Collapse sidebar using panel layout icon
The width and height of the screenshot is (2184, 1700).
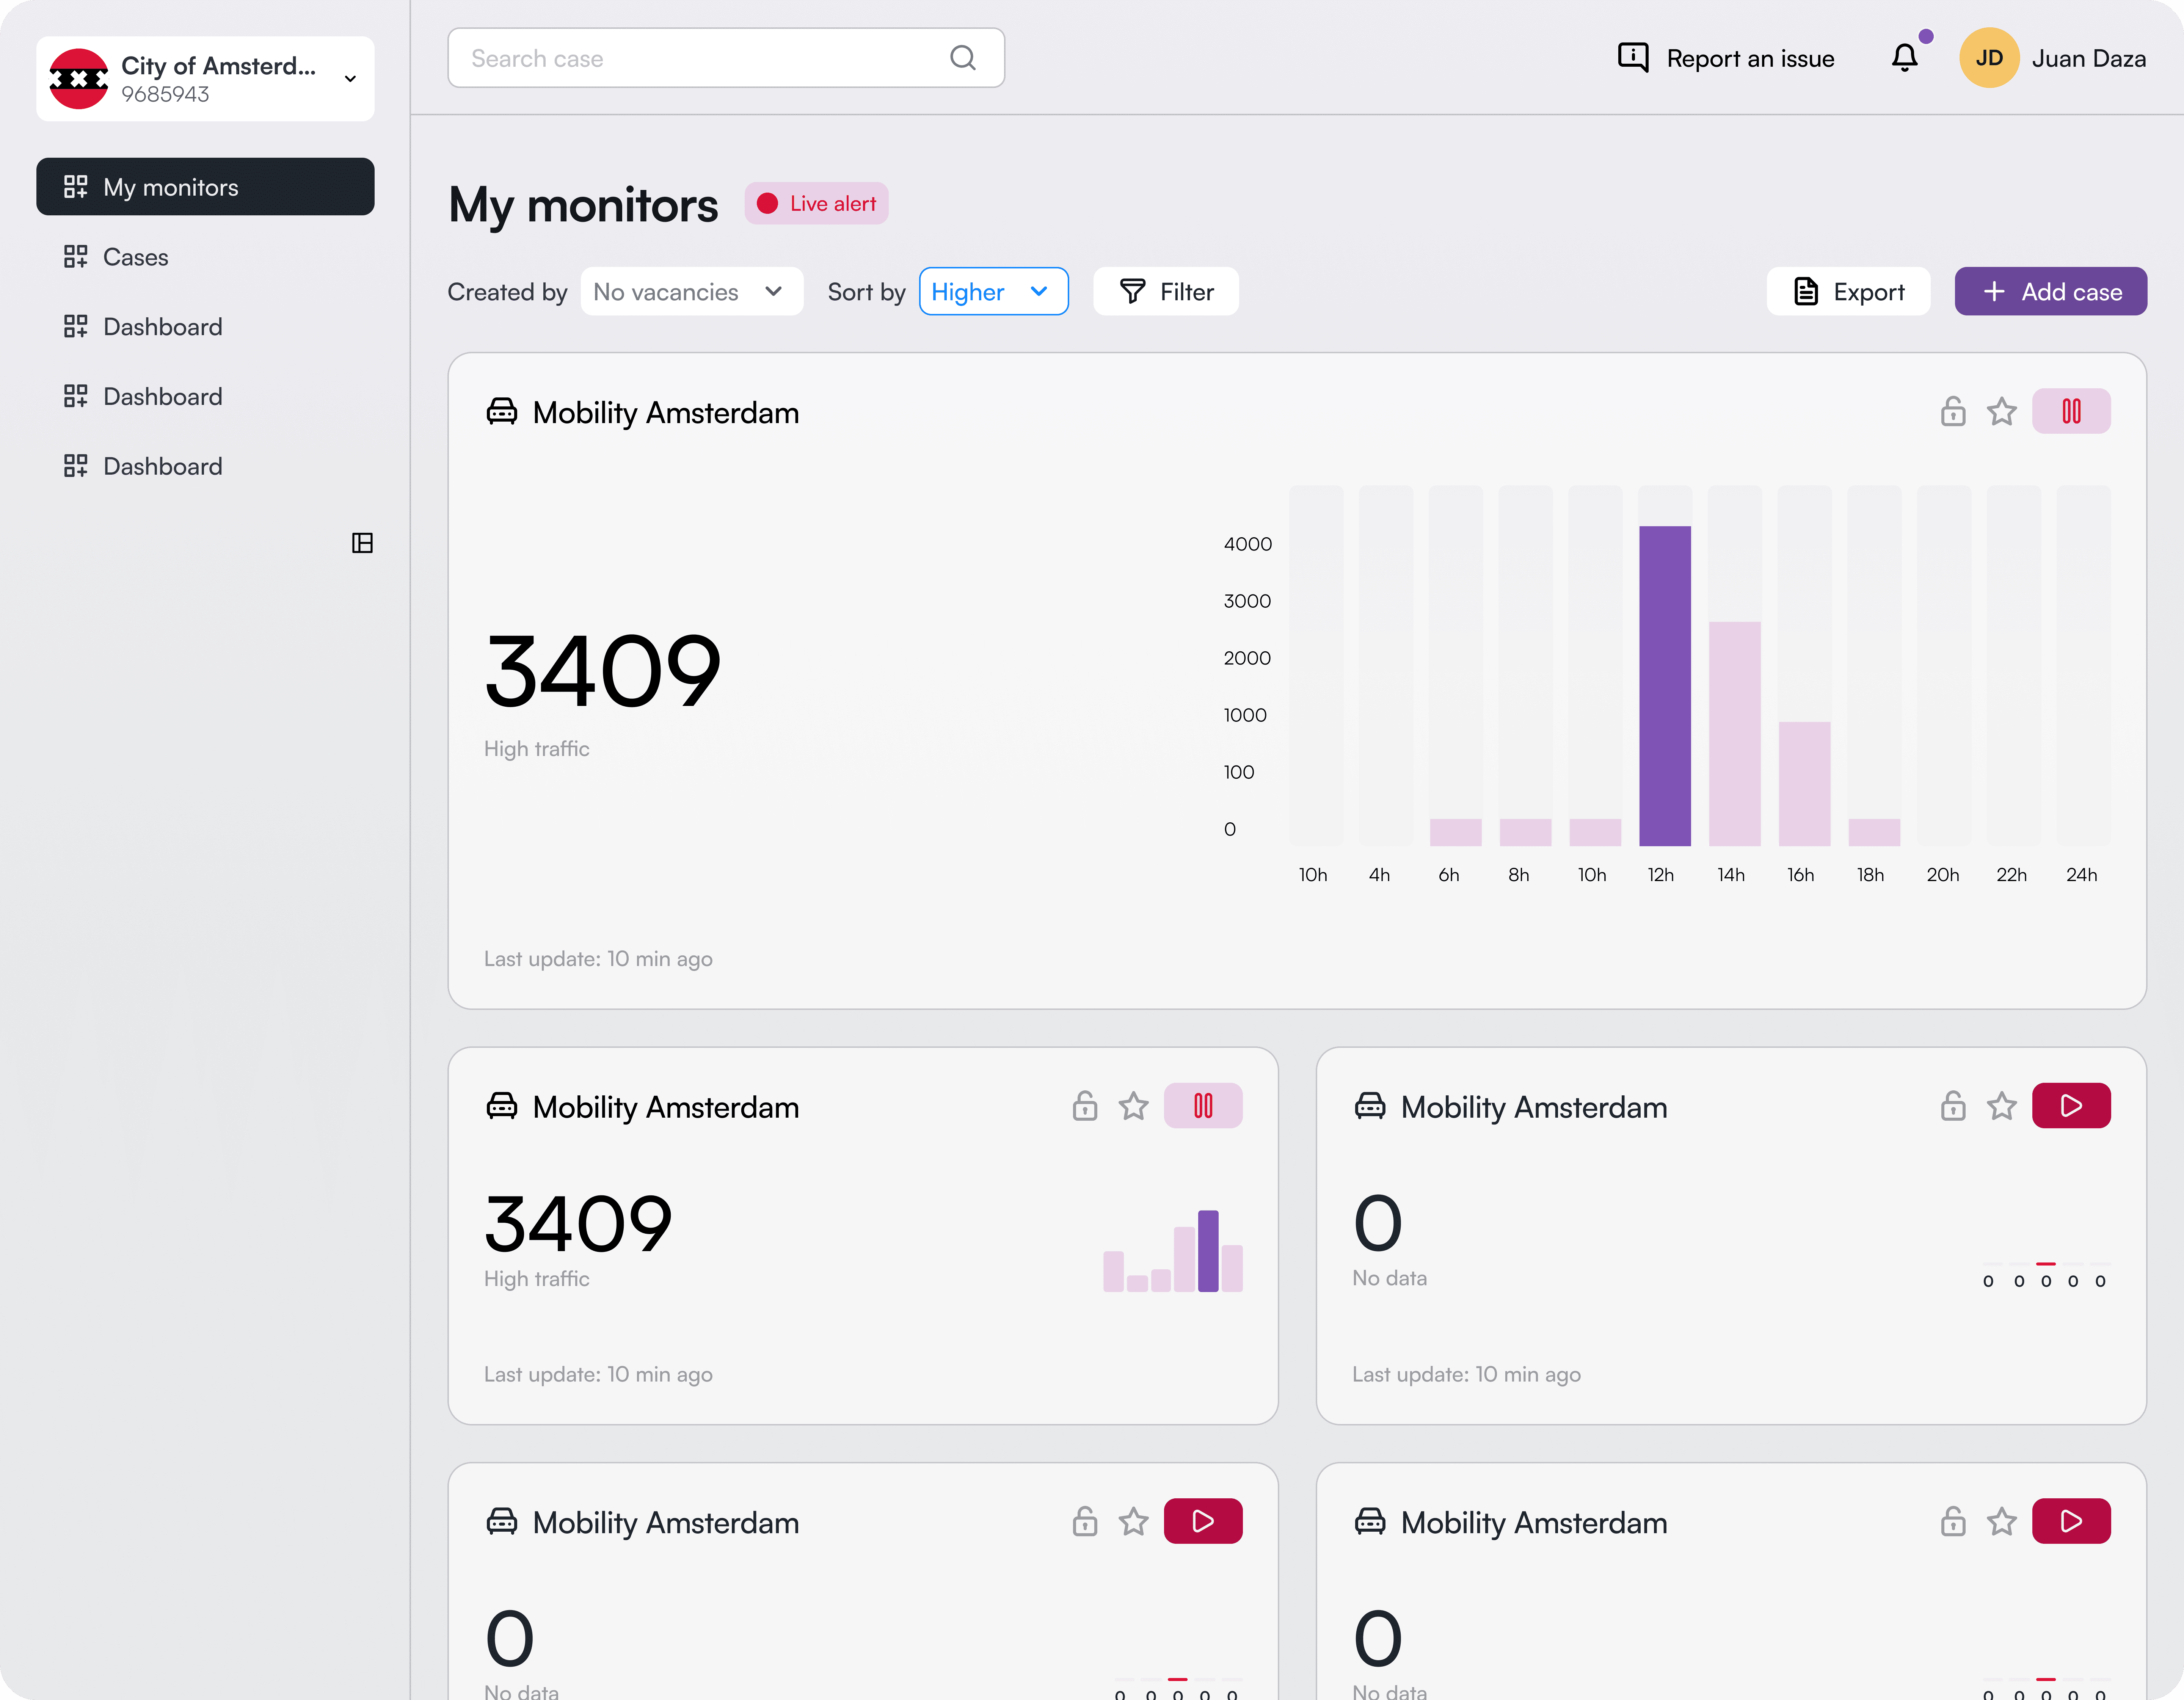(x=362, y=543)
